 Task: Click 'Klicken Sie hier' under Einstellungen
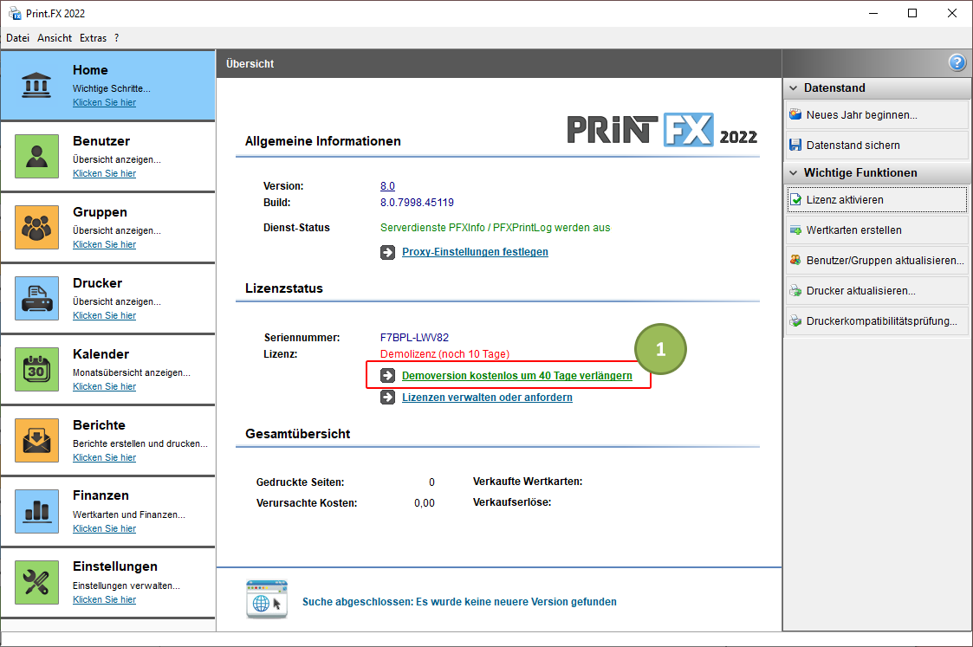coord(104,600)
